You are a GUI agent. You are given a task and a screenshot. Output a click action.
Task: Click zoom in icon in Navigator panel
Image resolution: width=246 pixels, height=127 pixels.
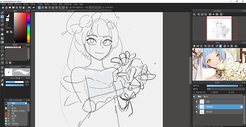click(x=199, y=14)
